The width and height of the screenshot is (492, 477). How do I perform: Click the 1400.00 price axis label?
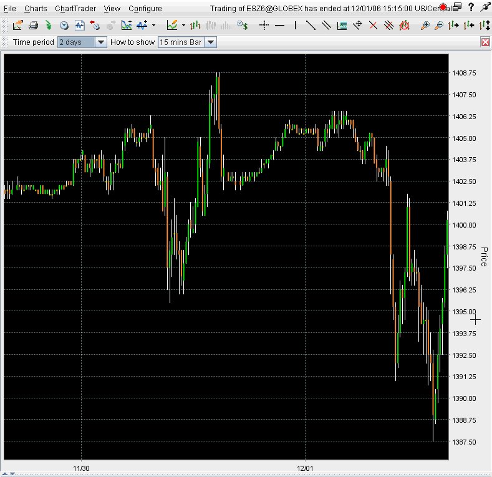click(x=464, y=224)
